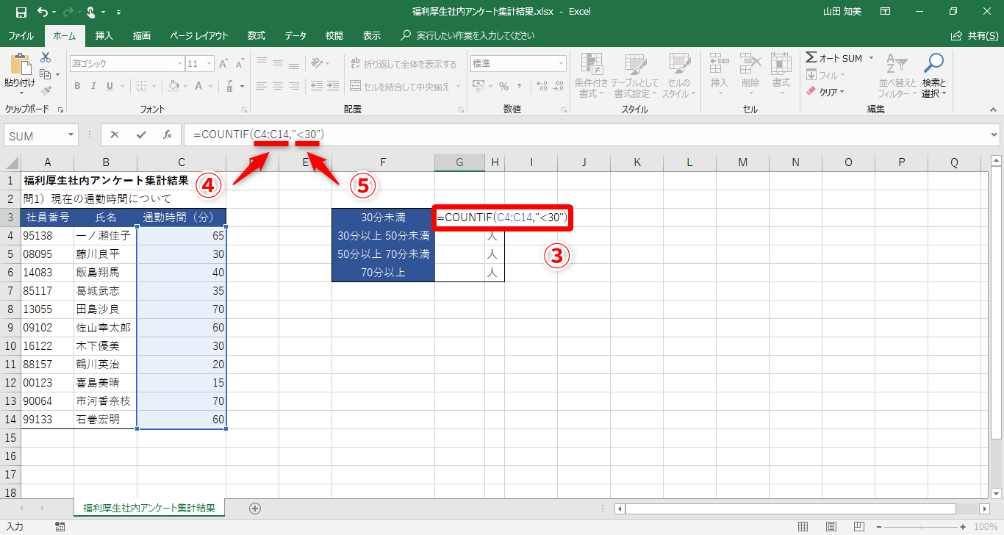Switch to Insert (挿入) tab
1004x535 pixels.
[104, 35]
